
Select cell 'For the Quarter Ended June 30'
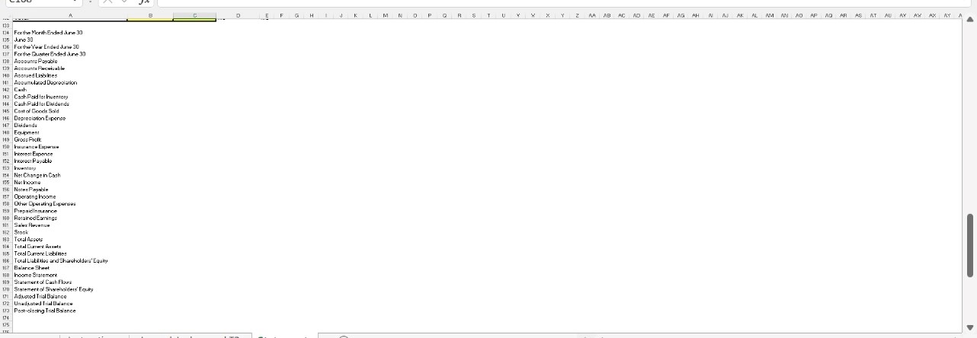coord(70,54)
